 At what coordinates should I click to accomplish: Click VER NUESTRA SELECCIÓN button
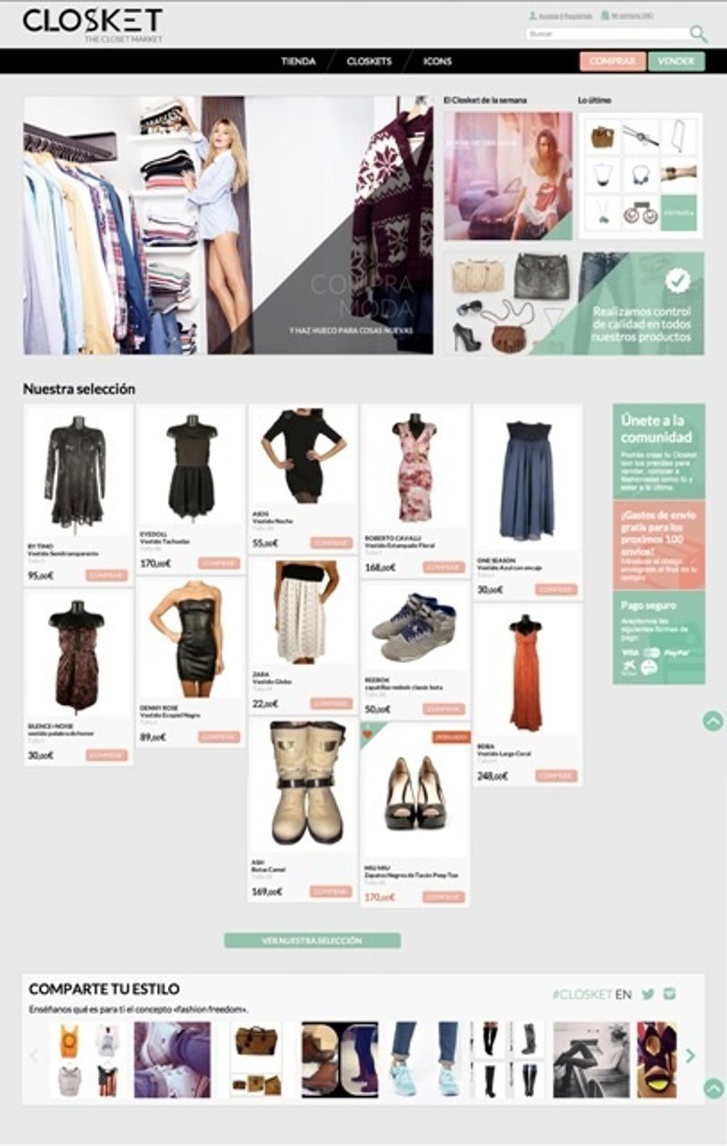tap(312, 941)
